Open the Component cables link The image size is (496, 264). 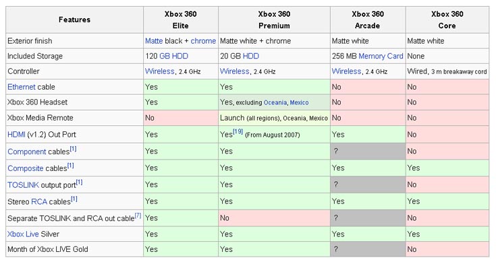27,152
